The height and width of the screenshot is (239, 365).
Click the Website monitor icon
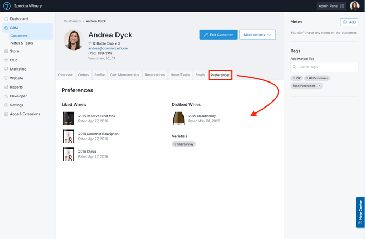coord(6,78)
